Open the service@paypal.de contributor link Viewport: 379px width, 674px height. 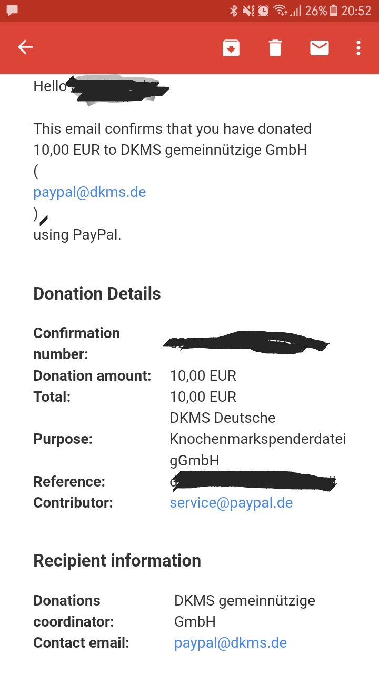tap(231, 503)
